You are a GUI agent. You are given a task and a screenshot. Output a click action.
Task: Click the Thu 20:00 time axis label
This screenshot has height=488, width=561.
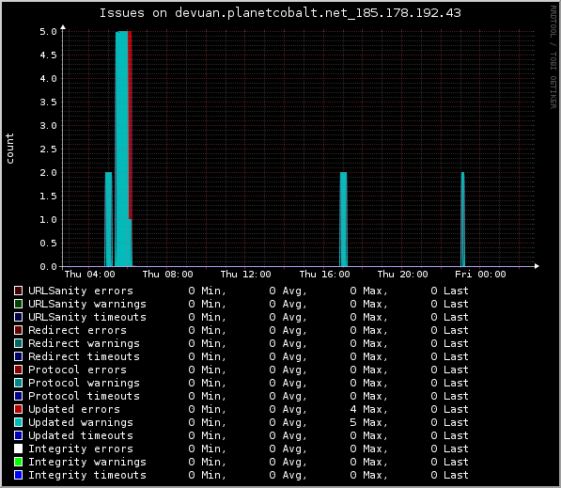(402, 275)
